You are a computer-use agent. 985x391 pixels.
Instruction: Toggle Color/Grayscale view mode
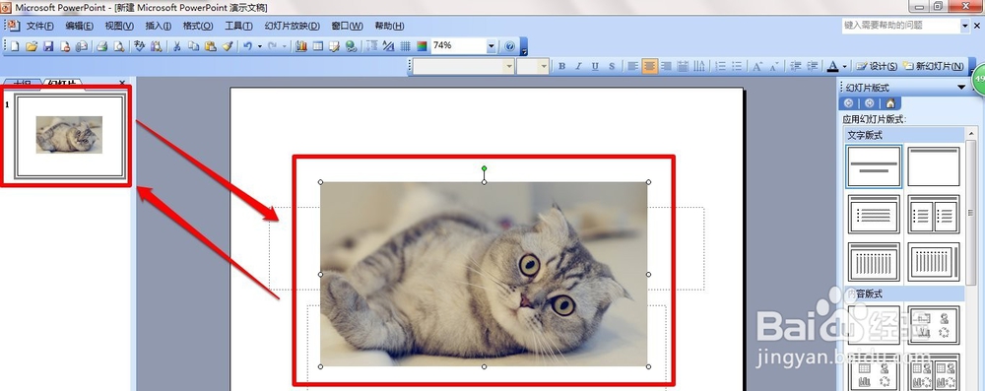click(x=422, y=46)
